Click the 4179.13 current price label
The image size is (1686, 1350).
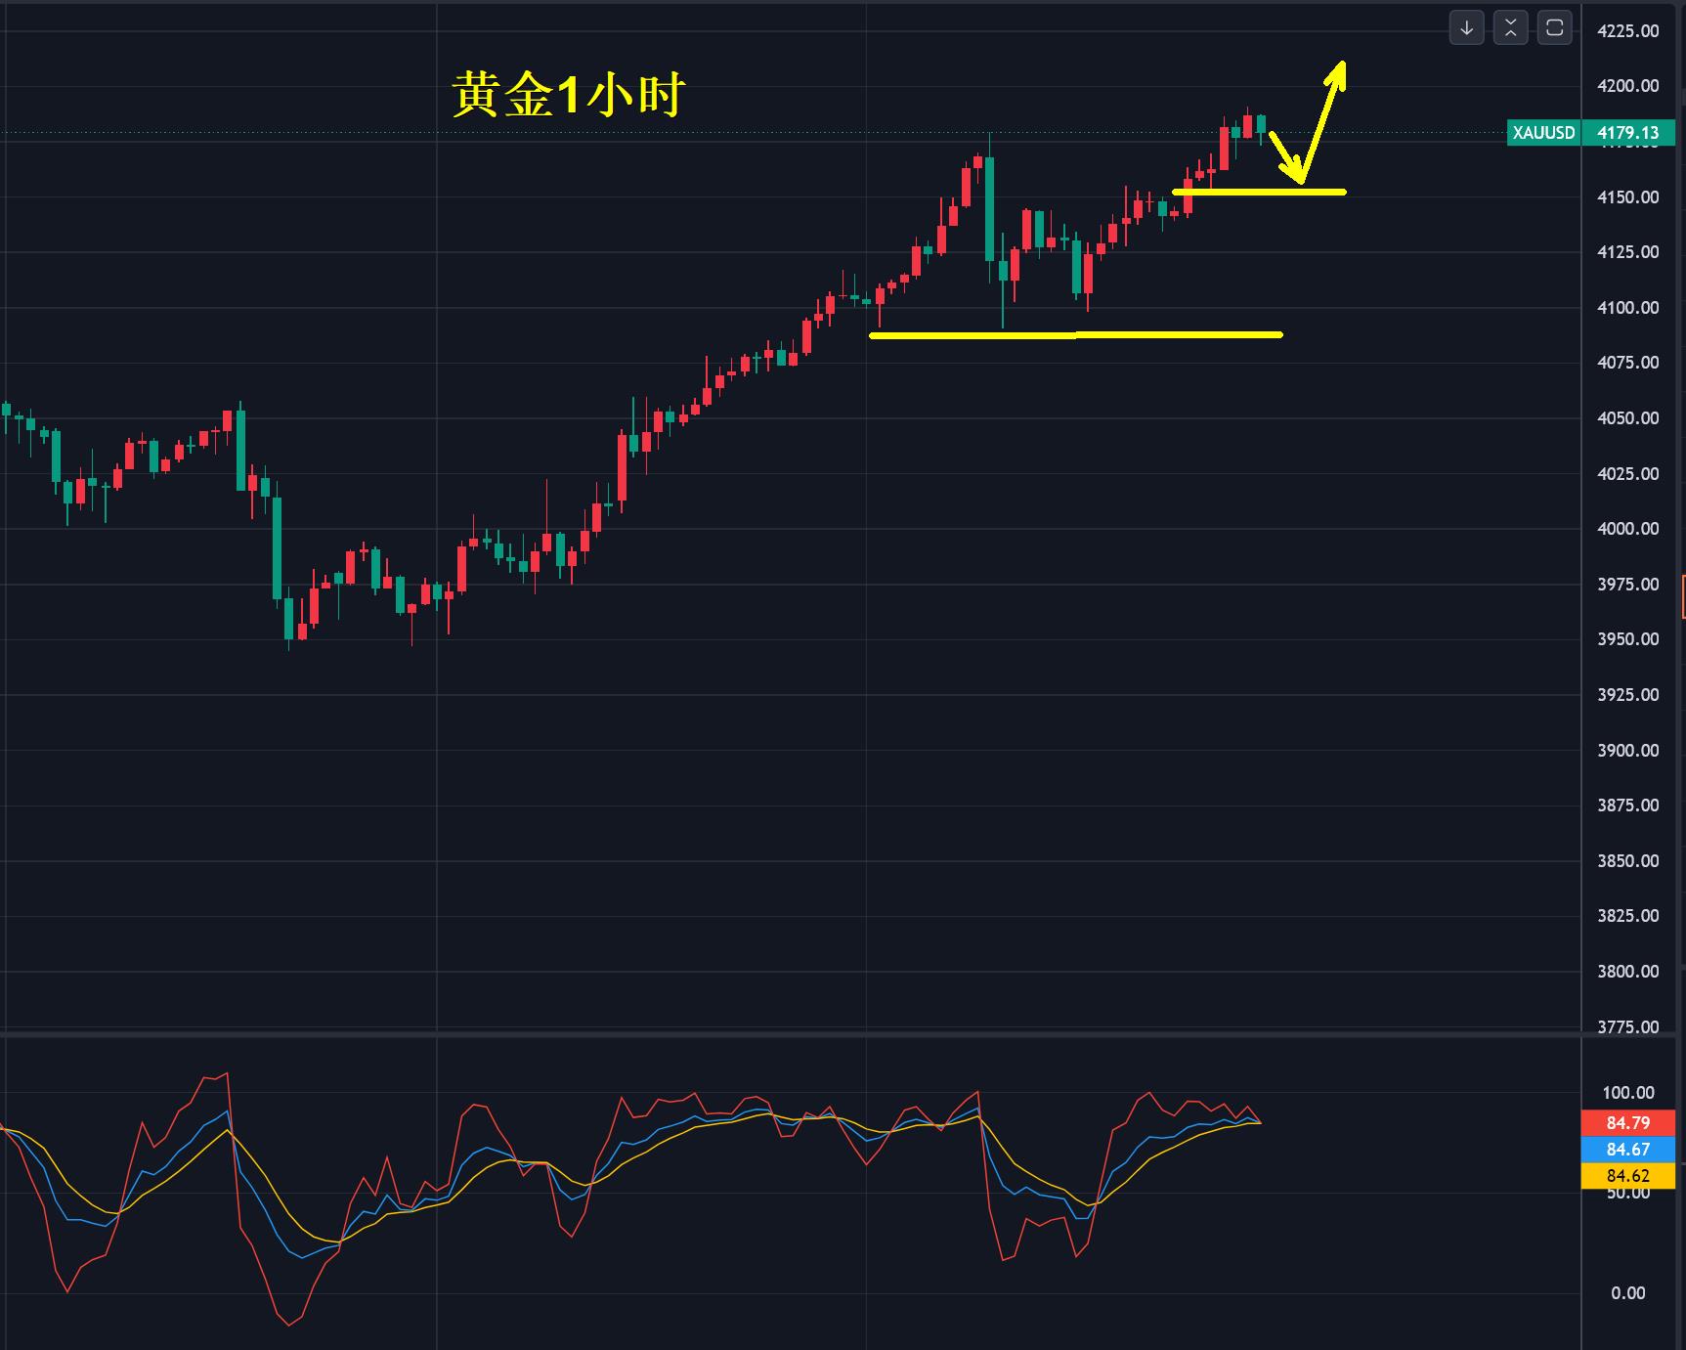coord(1627,133)
